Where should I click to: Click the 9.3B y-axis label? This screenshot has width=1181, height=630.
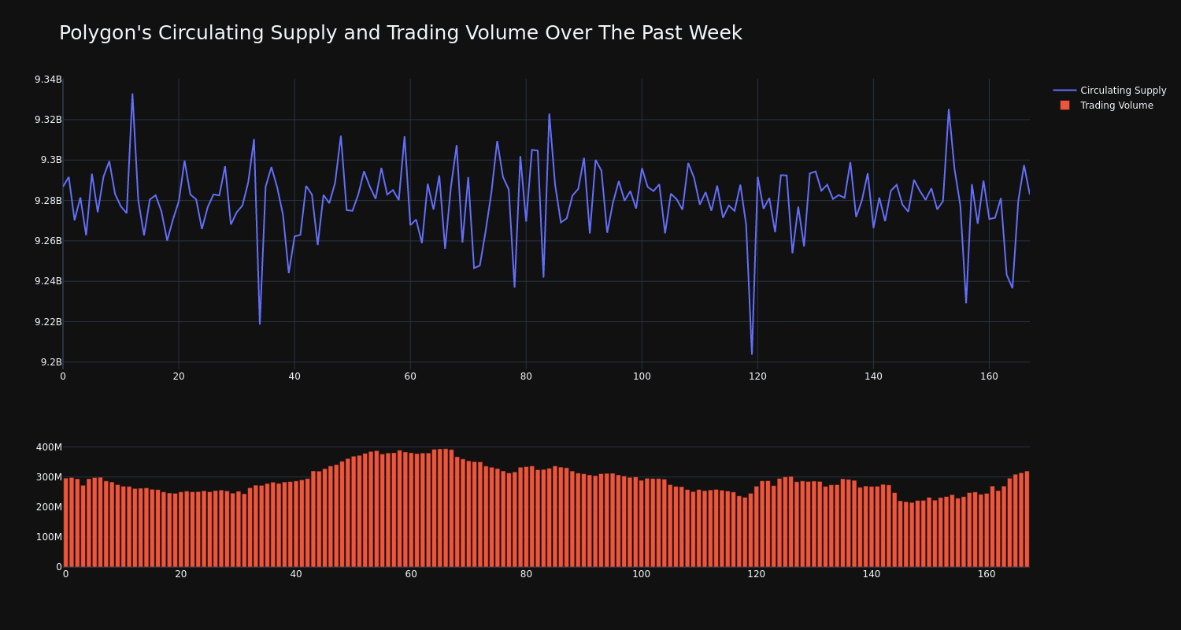coord(51,160)
